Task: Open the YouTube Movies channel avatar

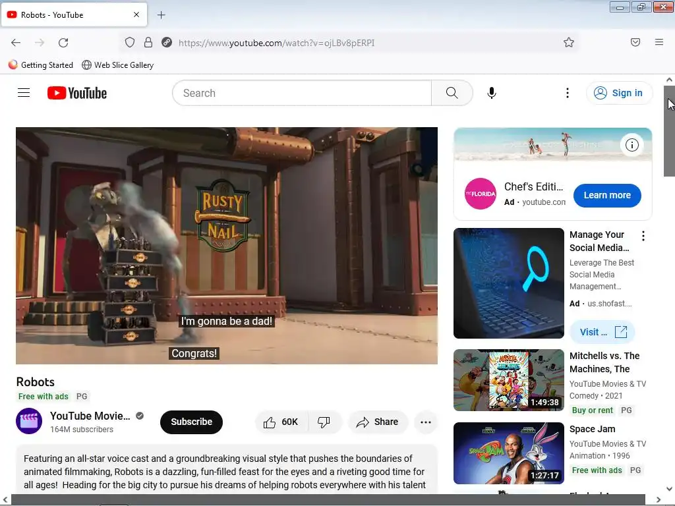Action: (29, 421)
